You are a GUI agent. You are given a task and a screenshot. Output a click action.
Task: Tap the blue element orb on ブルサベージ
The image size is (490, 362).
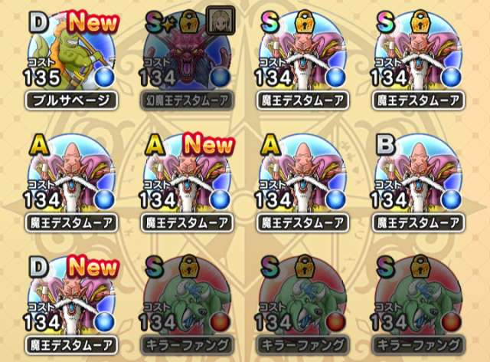pyautogui.click(x=105, y=77)
